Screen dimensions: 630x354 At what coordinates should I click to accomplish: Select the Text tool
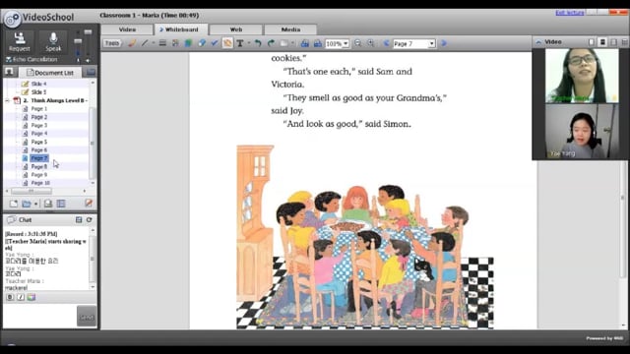pyautogui.click(x=240, y=43)
